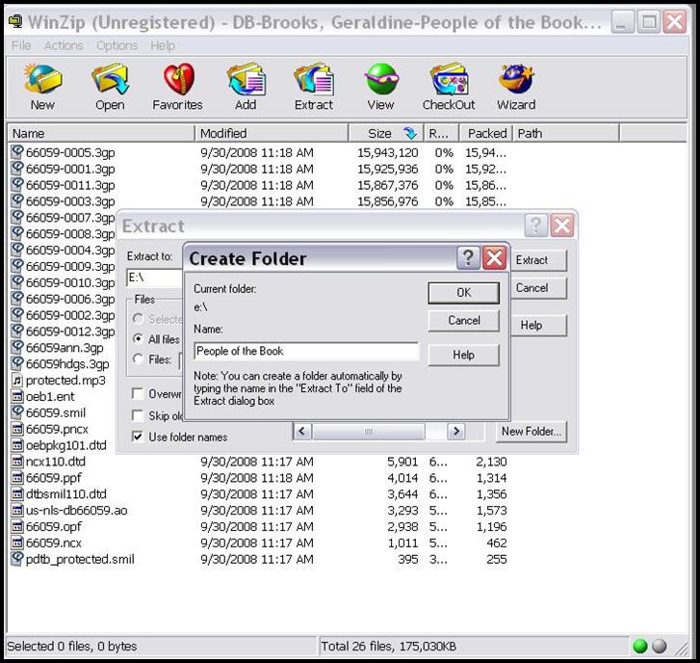Sort by the Name column header
This screenshot has height=663, width=700.
(101, 133)
